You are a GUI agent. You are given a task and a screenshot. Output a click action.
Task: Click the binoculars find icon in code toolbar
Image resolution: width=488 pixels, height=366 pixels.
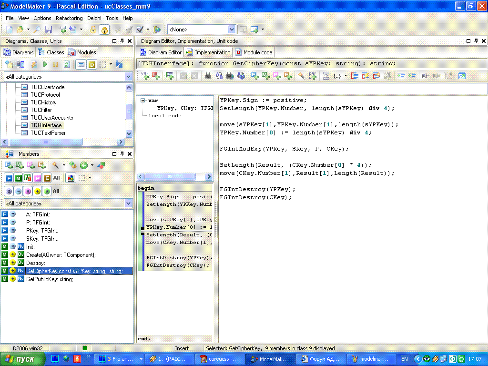point(208,76)
